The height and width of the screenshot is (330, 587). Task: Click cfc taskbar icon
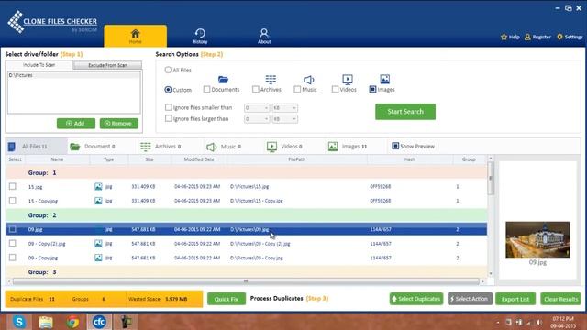click(x=99, y=322)
